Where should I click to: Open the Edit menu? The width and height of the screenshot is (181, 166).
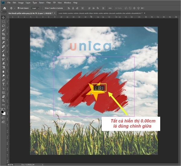[x=14, y=2]
